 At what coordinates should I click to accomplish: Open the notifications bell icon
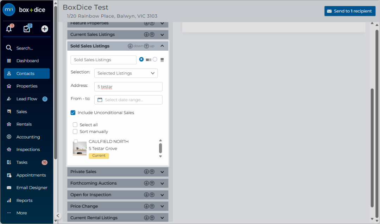click(x=9, y=29)
